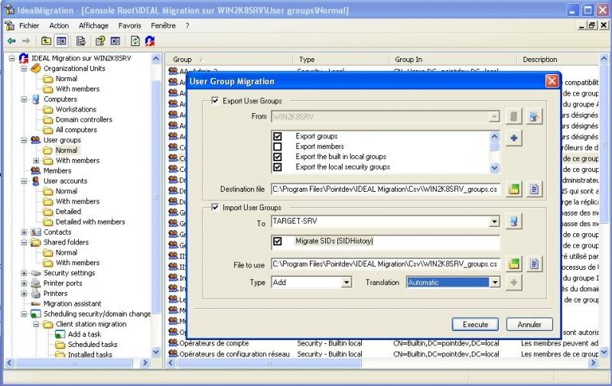
Task: Click the blue plus icon beside the export options list
Action: tap(515, 138)
